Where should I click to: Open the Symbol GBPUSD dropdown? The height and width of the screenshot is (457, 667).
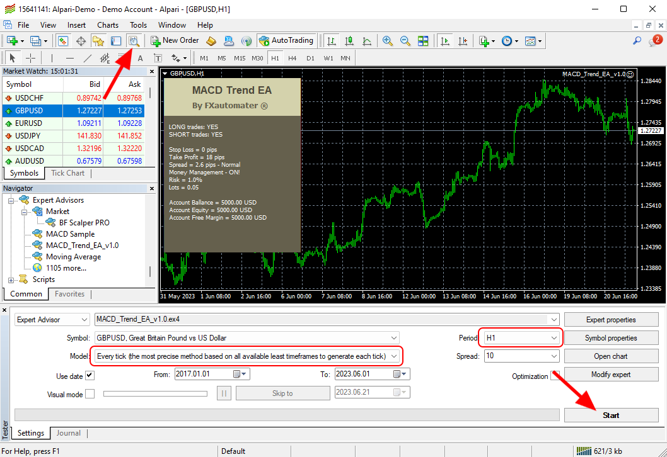(246, 338)
